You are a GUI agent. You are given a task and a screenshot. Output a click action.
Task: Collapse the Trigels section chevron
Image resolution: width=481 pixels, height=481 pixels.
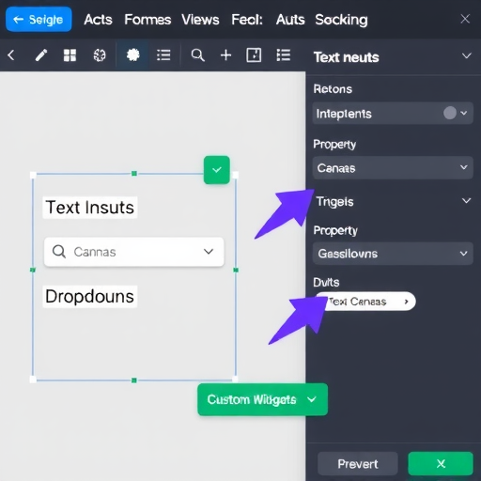tap(466, 201)
